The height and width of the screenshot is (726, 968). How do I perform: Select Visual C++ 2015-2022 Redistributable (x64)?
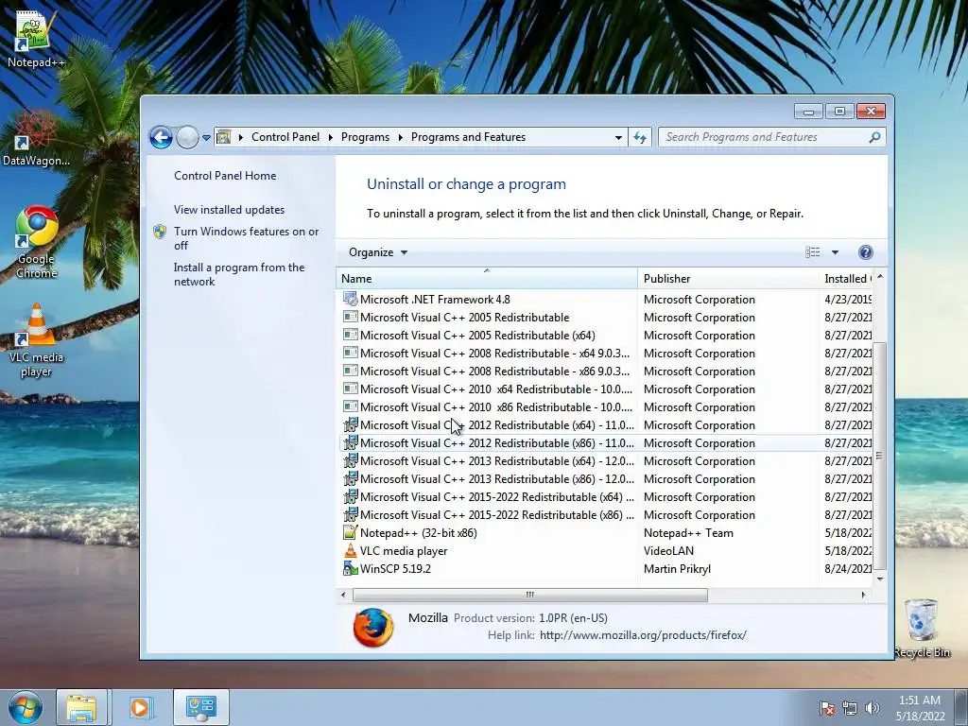point(606,496)
